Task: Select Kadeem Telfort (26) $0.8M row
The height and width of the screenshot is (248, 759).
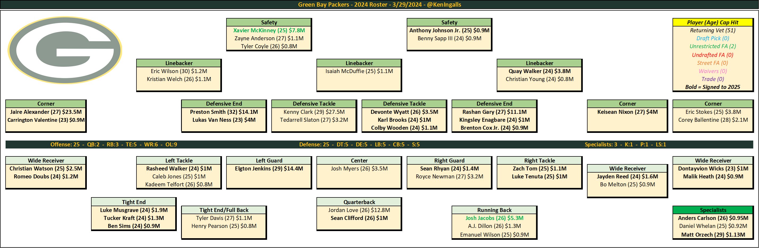Action: tap(179, 184)
